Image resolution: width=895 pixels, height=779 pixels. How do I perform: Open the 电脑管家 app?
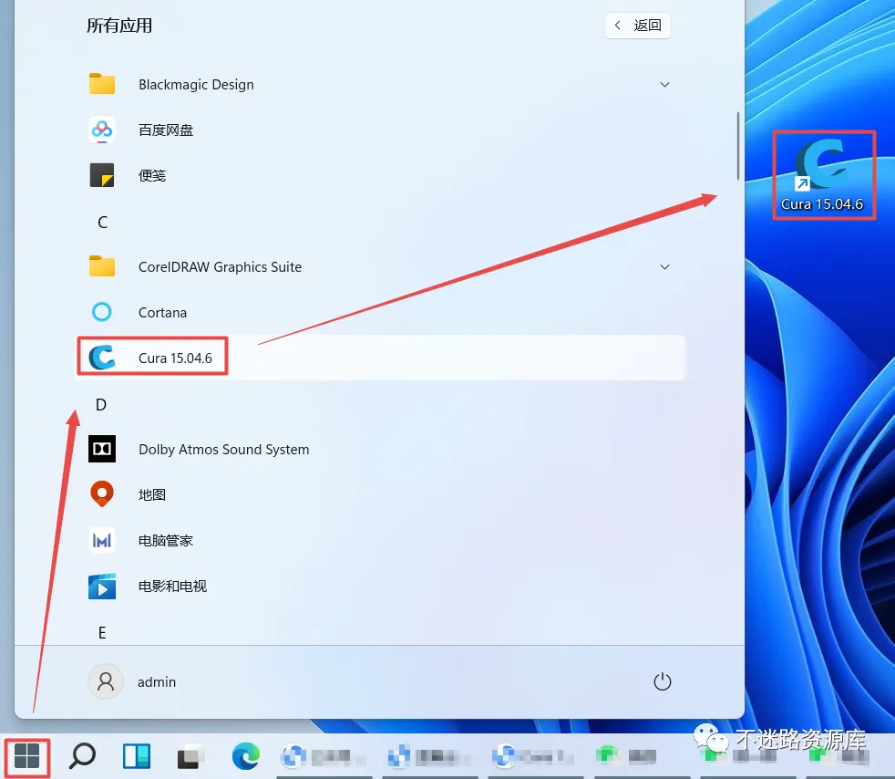click(380, 540)
